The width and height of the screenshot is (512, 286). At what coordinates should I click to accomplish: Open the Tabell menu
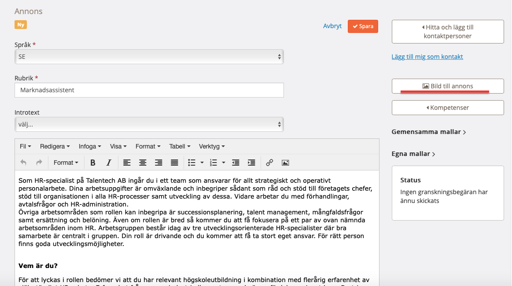point(180,146)
